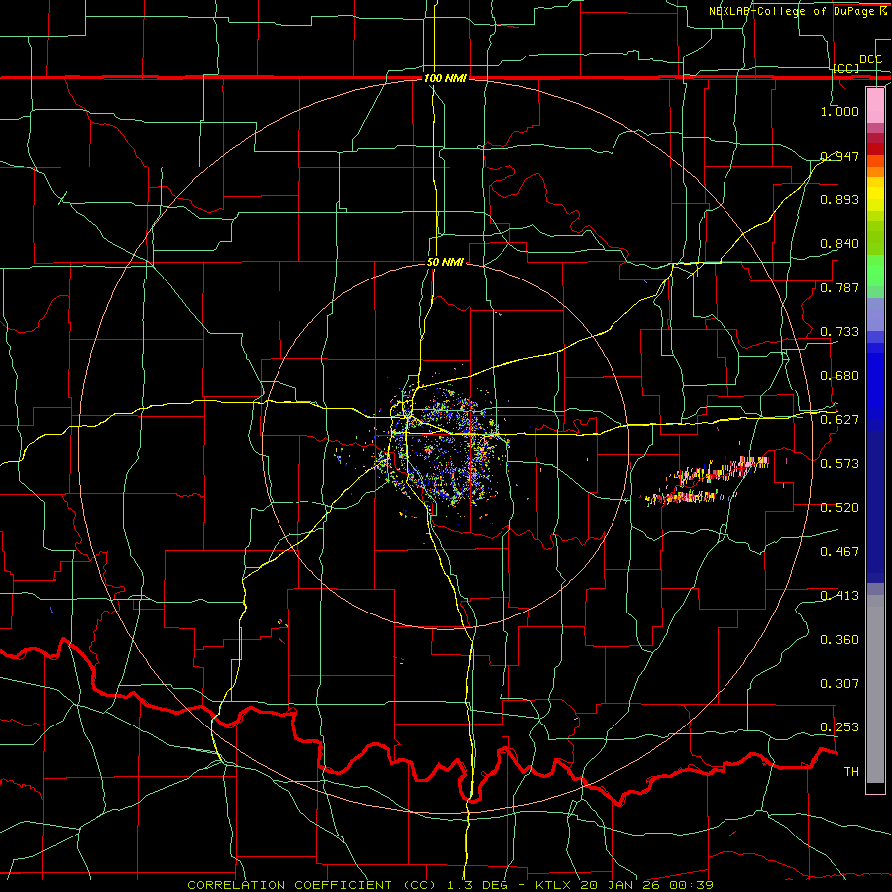Image resolution: width=892 pixels, height=892 pixels.
Task: Click the [CC] legend header
Action: pos(846,68)
